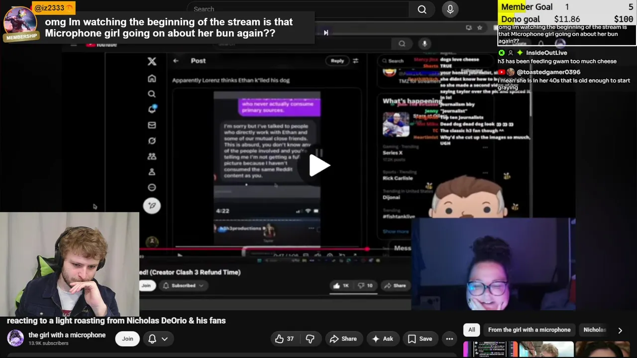Open the Subscribed dropdown in the video

pyautogui.click(x=183, y=285)
